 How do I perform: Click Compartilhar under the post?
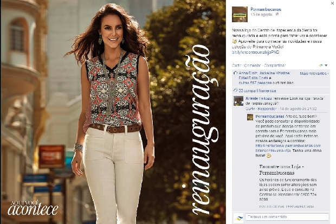click(275, 65)
